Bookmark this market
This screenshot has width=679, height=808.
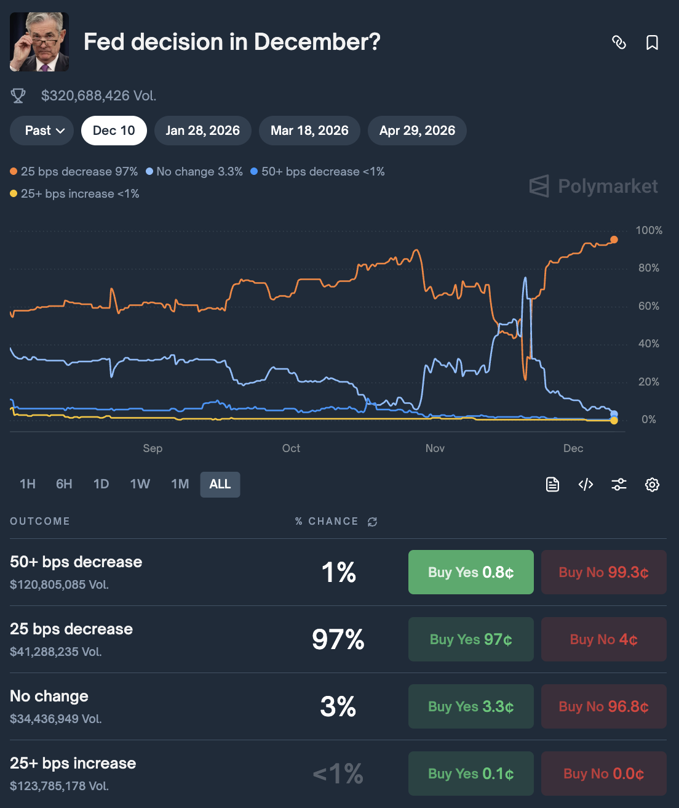click(652, 42)
